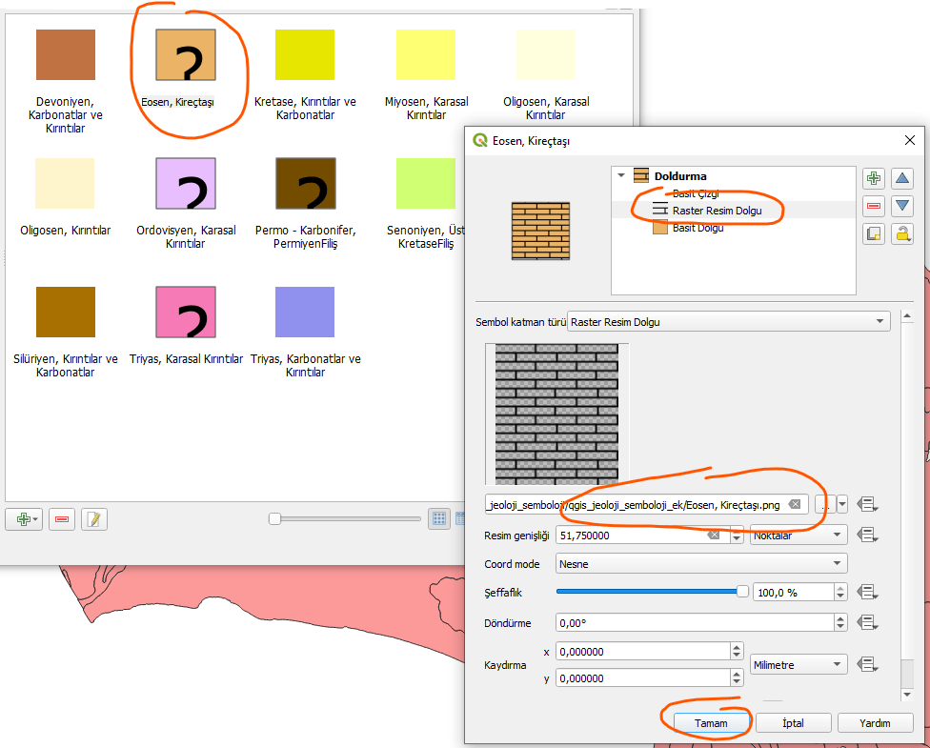930x748 pixels.
Task: Click the İptal button
Action: point(793,723)
